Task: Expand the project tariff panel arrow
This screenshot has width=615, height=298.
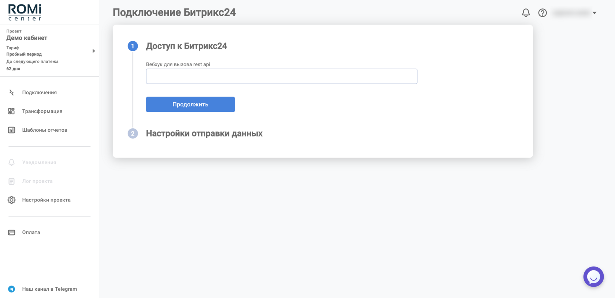Action: 94,51
